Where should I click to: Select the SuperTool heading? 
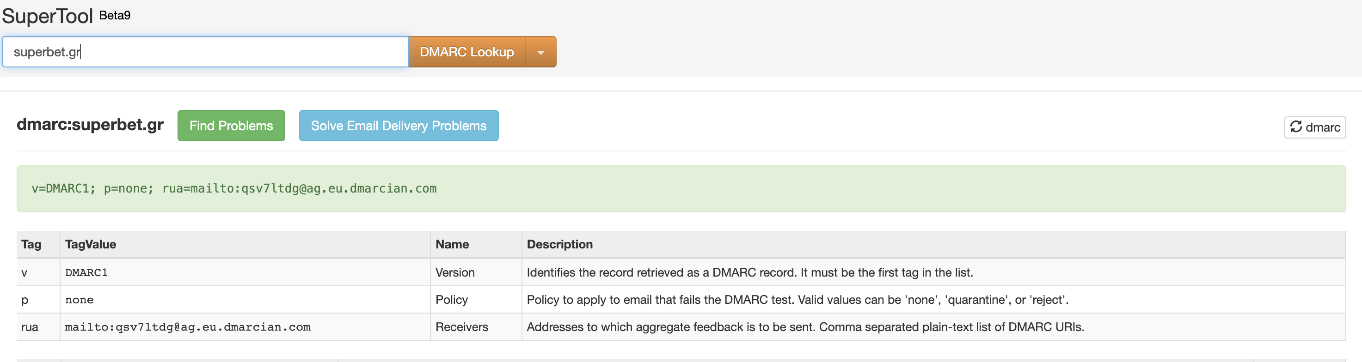click(48, 16)
